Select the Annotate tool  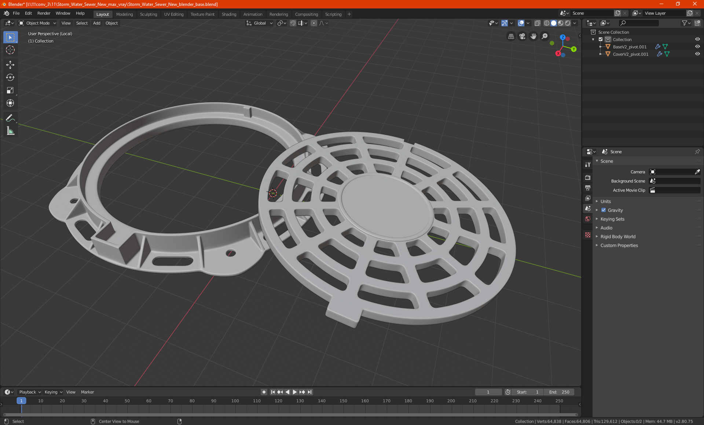click(x=10, y=118)
